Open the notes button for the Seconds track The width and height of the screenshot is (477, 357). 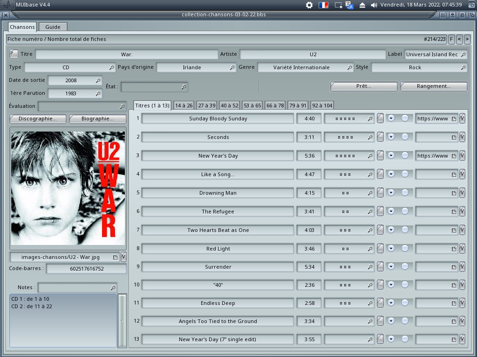tap(380, 137)
